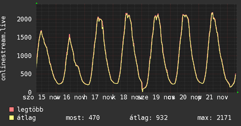Screen dimensions: 241x126
Task: Click the 500 y-axis label
Action: point(26,74)
